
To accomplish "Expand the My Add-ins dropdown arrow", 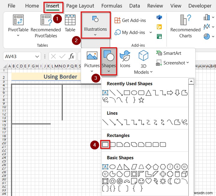I will tap(151, 32).
